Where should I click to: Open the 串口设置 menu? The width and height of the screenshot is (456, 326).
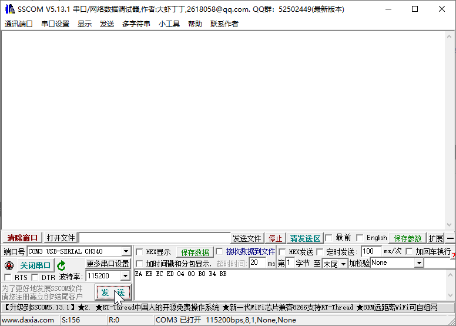tap(55, 24)
